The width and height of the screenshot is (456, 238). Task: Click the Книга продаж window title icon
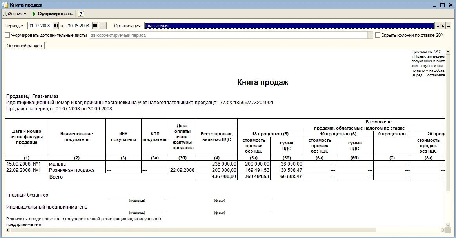tap(5, 5)
